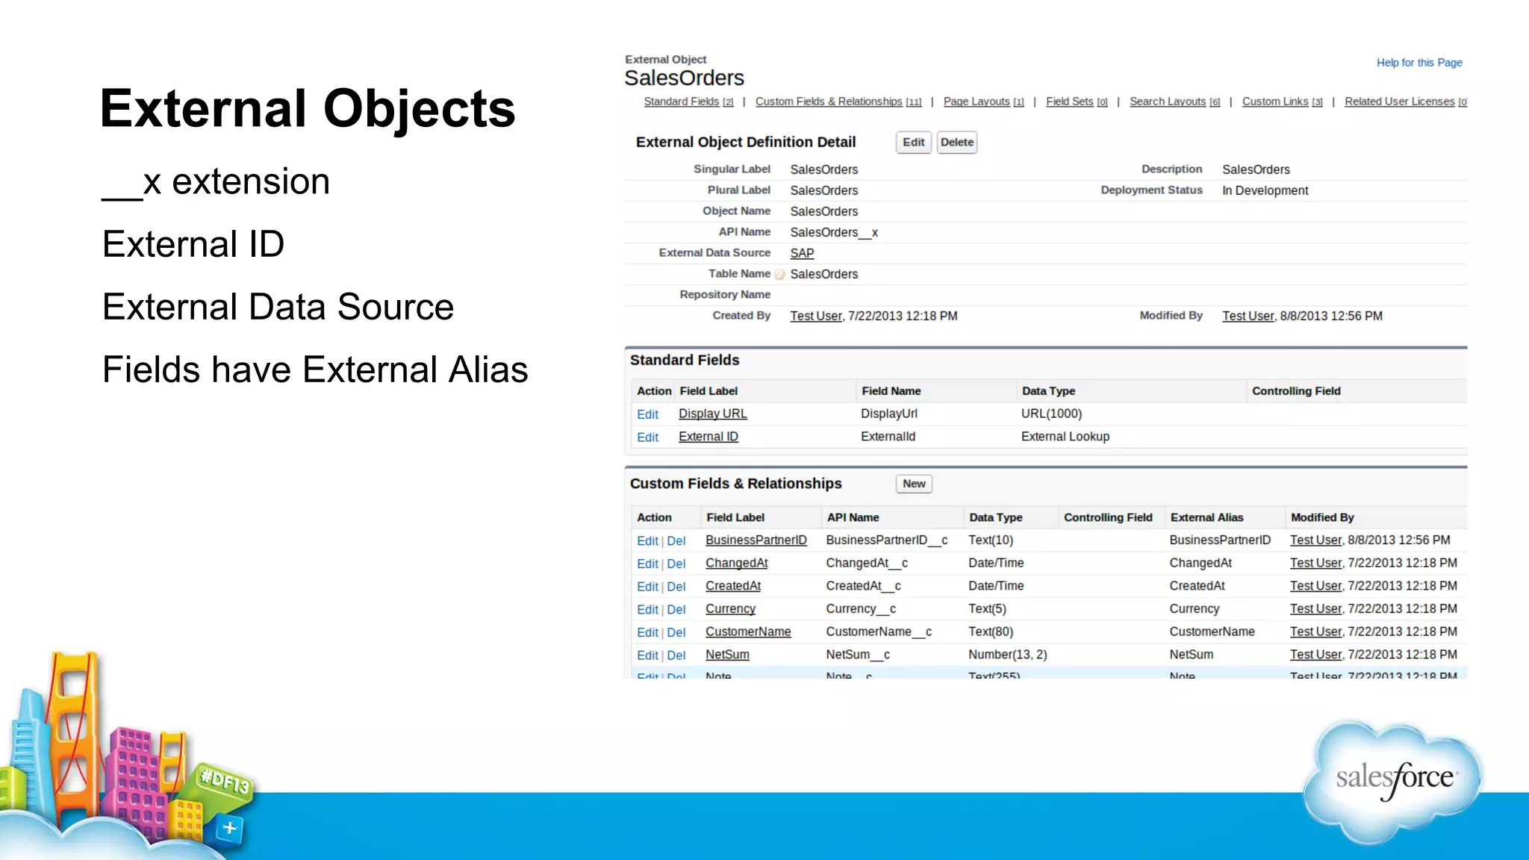
Task: Edit the Display URL standard field
Action: tap(647, 414)
